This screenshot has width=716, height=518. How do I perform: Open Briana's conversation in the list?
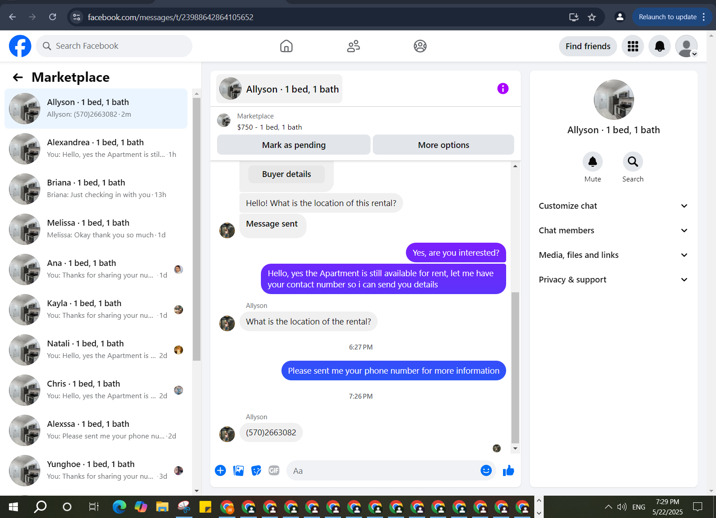click(x=96, y=189)
